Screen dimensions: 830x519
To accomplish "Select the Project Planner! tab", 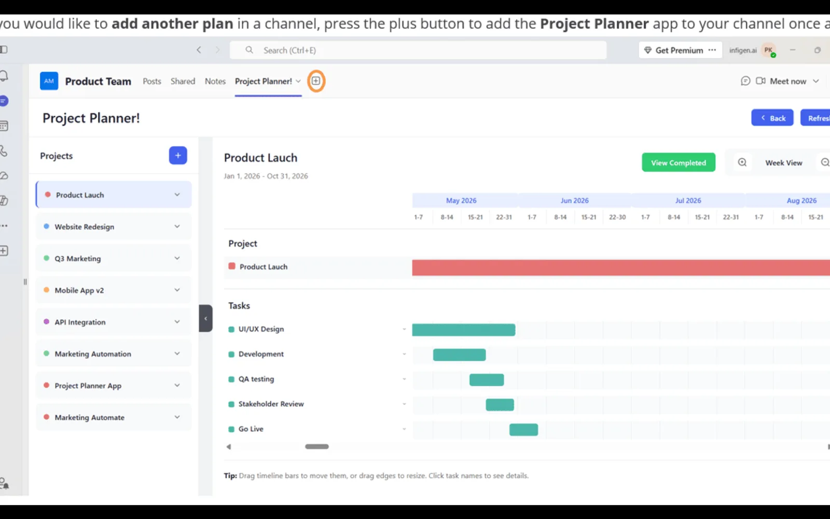I will [x=264, y=81].
